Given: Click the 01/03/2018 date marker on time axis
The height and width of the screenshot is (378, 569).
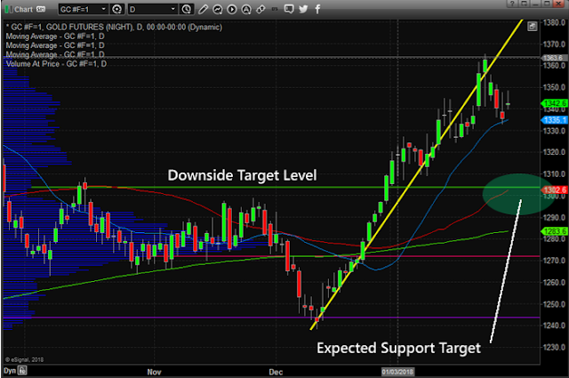Looking at the screenshot, I should coord(397,372).
